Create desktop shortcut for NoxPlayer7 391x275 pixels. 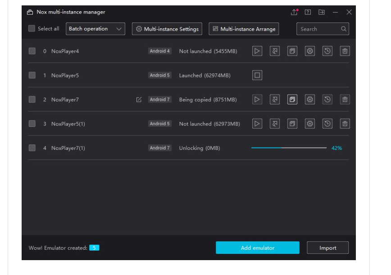coord(274,99)
